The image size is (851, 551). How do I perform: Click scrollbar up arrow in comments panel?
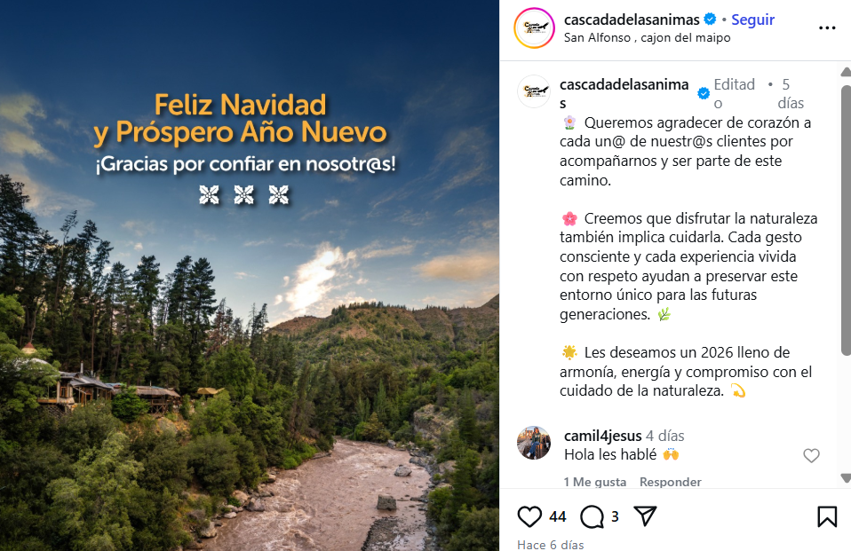846,72
